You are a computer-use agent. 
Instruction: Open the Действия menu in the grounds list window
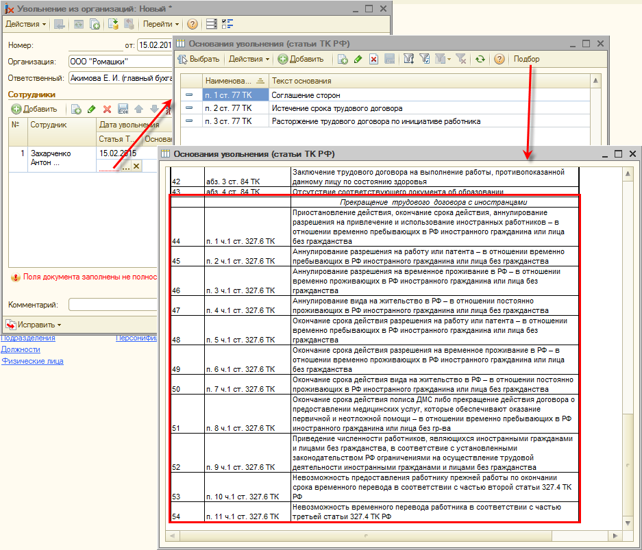coord(249,60)
